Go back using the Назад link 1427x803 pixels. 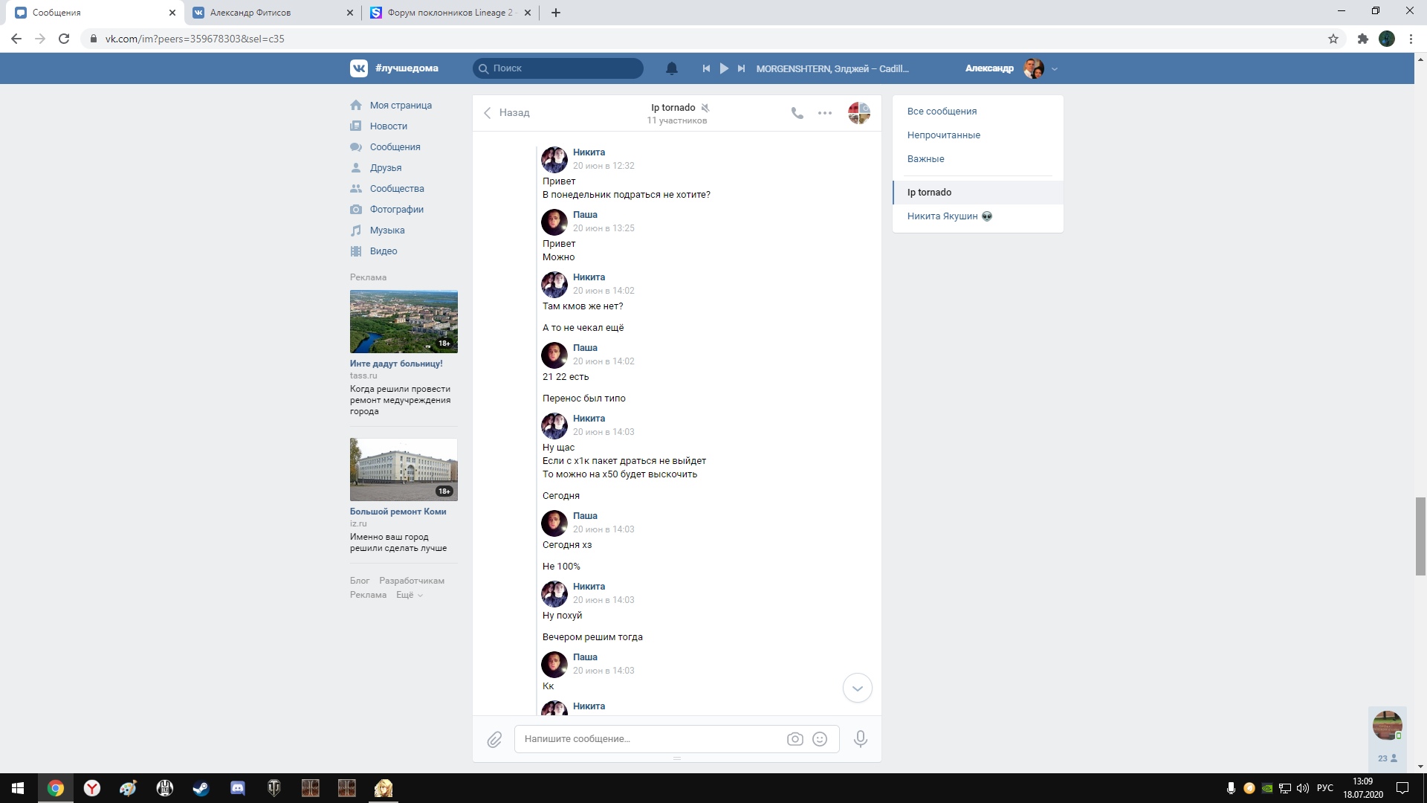pyautogui.click(x=507, y=113)
